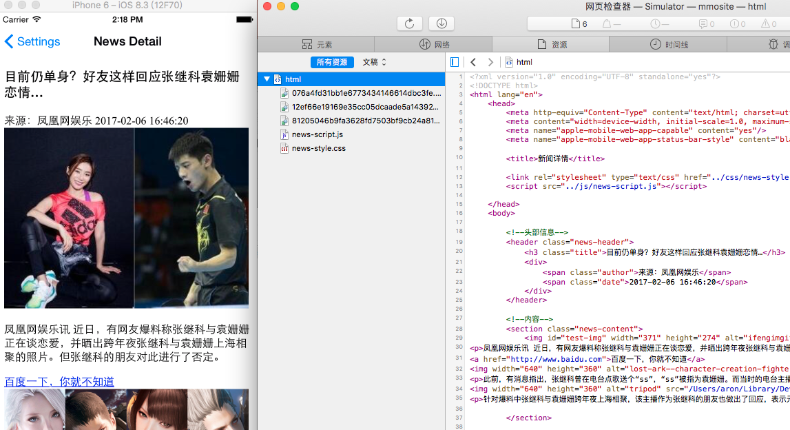Toggle the navigation sidebar visibility button

(455, 62)
